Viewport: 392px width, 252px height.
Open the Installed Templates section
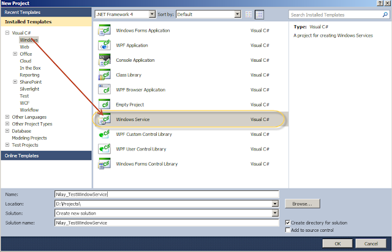[47, 22]
